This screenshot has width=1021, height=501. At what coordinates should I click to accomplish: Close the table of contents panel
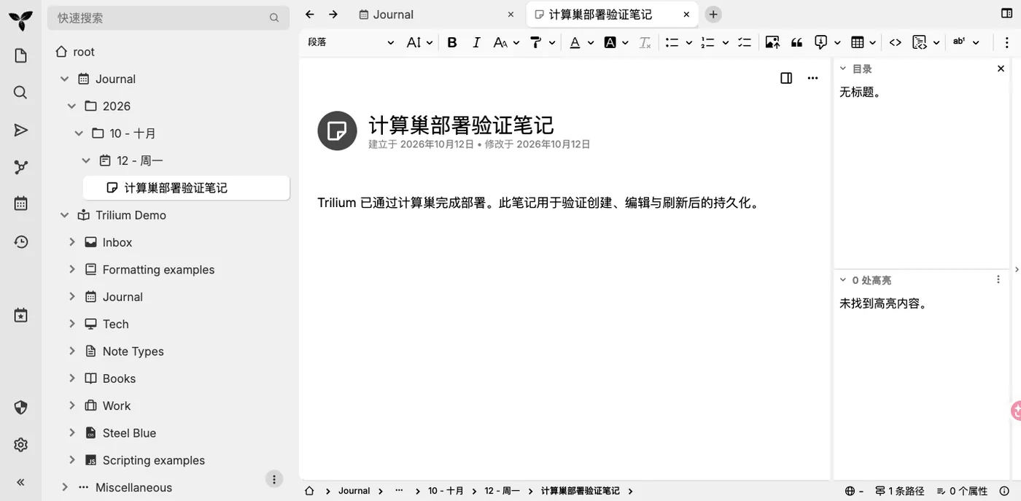[1001, 69]
